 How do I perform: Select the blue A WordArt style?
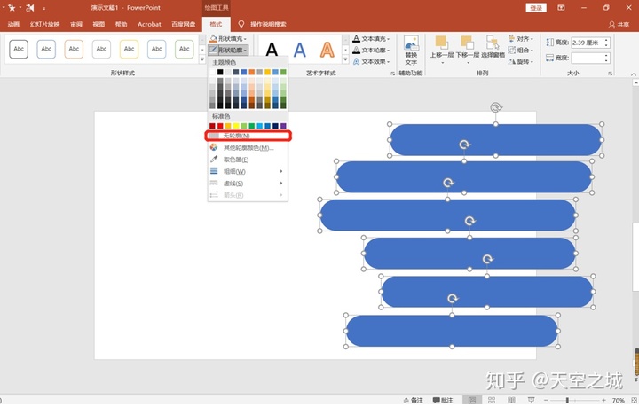click(x=300, y=50)
